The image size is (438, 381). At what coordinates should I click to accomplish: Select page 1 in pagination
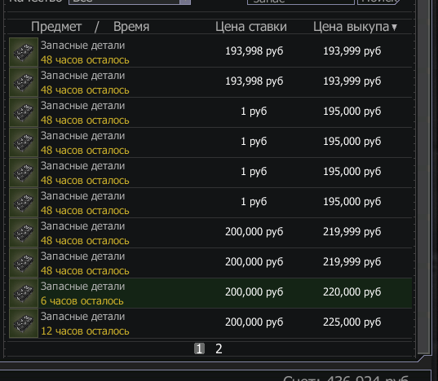pos(199,348)
